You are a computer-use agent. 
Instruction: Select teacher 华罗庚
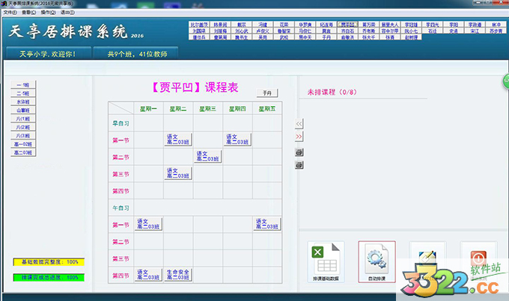click(305, 25)
